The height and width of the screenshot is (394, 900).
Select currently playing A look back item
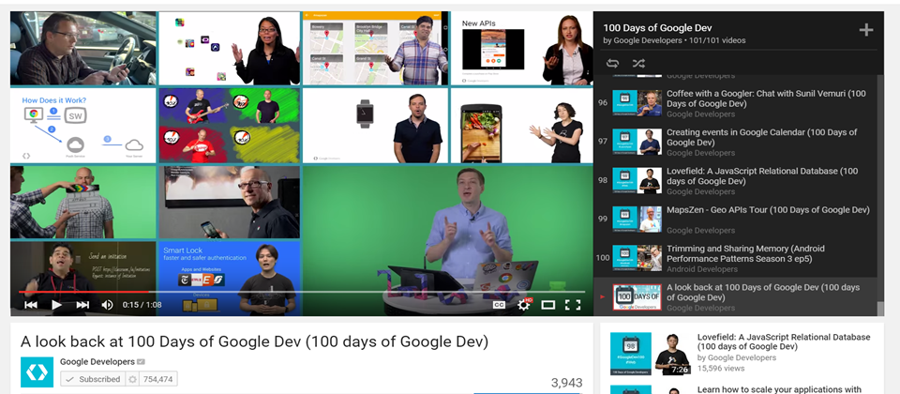click(736, 296)
